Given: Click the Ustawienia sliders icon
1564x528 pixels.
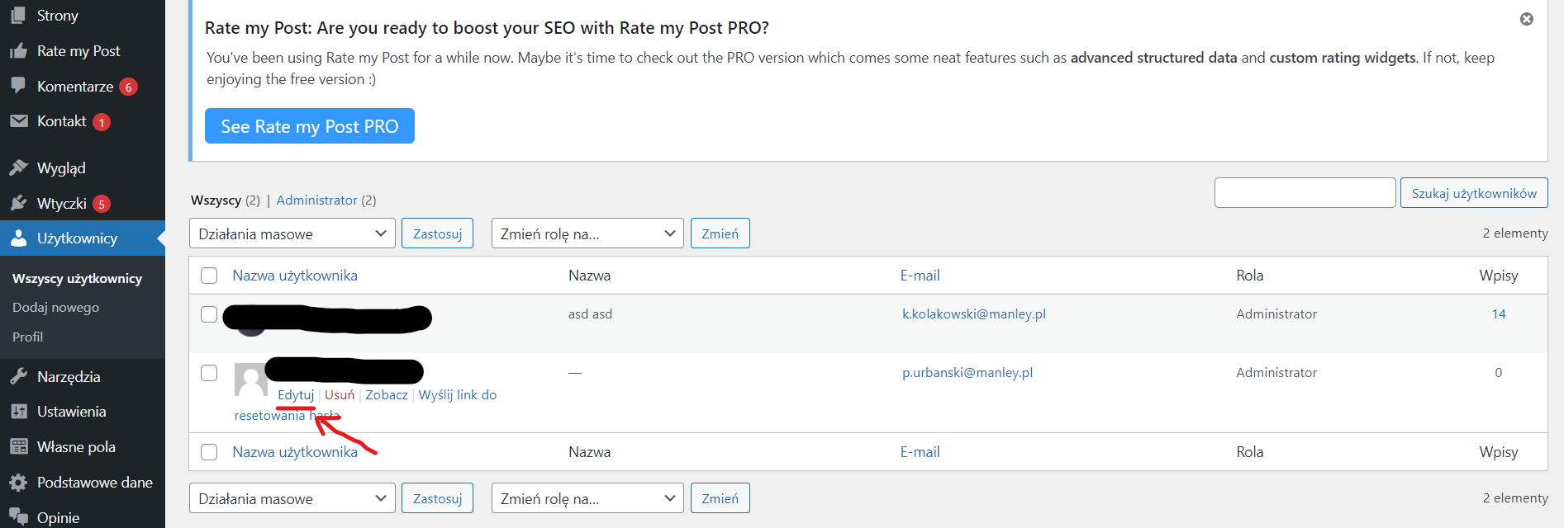Looking at the screenshot, I should [x=18, y=412].
